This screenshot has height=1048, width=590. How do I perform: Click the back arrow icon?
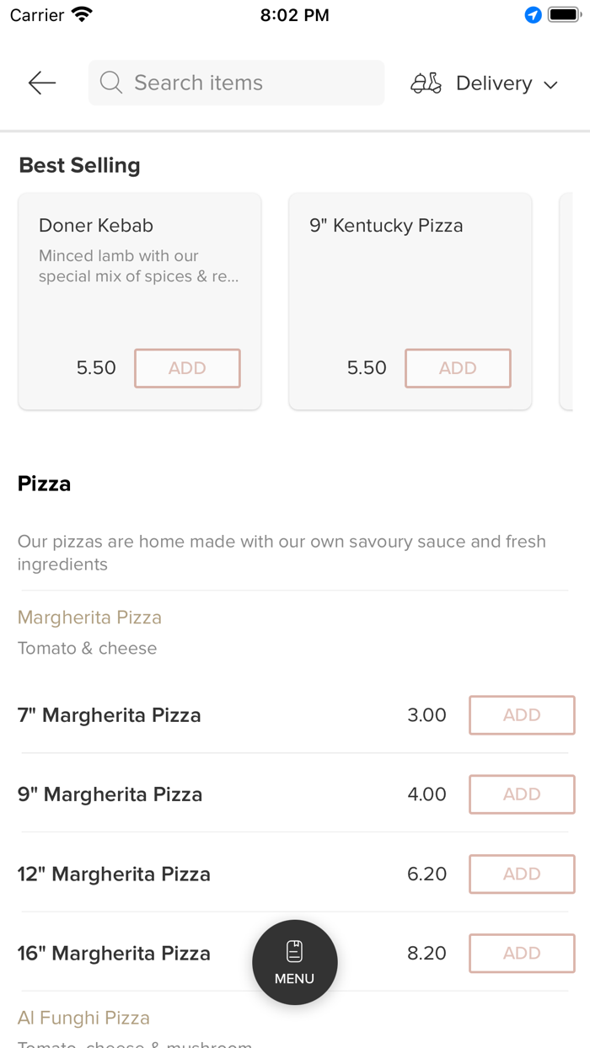40,83
